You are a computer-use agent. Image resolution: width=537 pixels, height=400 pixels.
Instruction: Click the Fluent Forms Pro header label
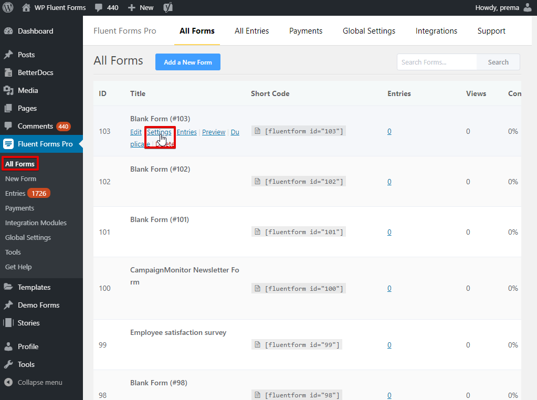[x=124, y=31]
